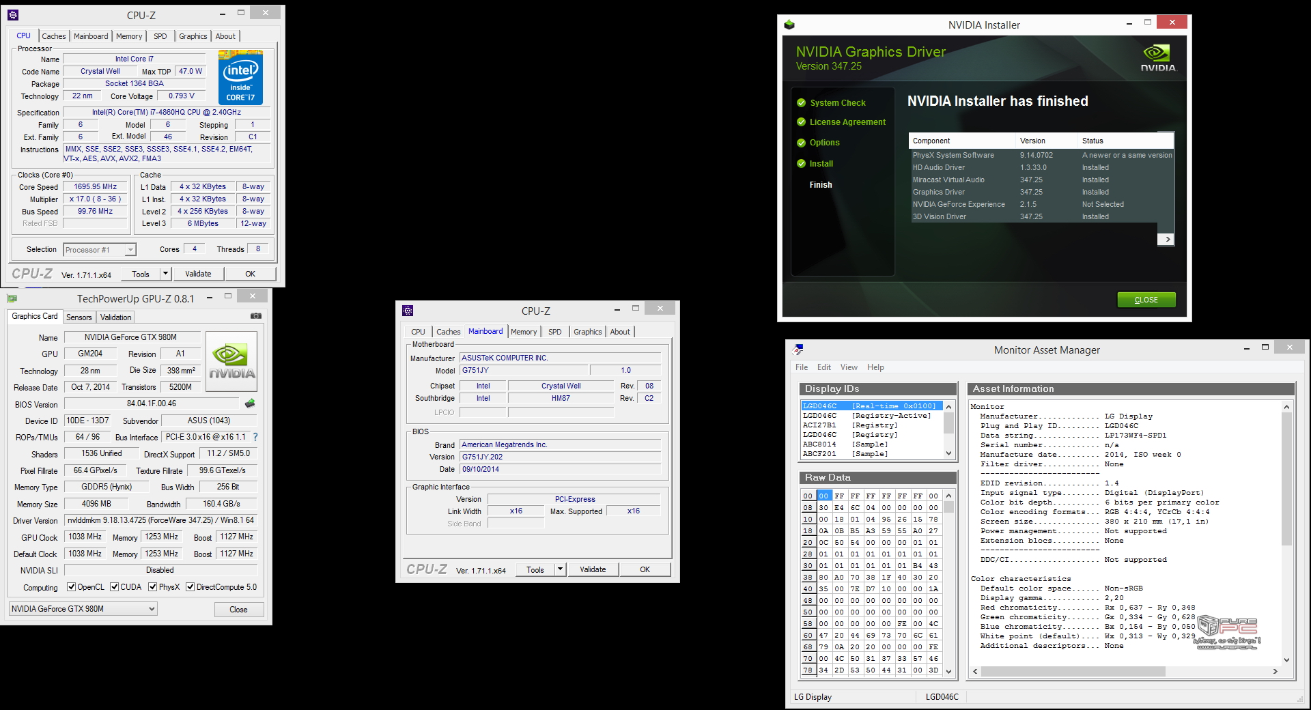Click the Bus Interface question mark icon
This screenshot has height=710, width=1311.
(255, 437)
